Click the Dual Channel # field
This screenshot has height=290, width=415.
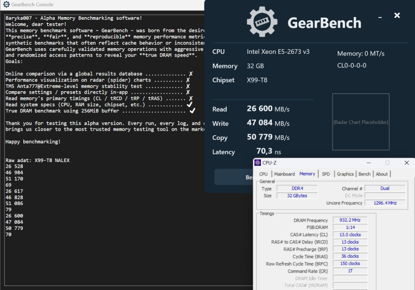click(385, 189)
